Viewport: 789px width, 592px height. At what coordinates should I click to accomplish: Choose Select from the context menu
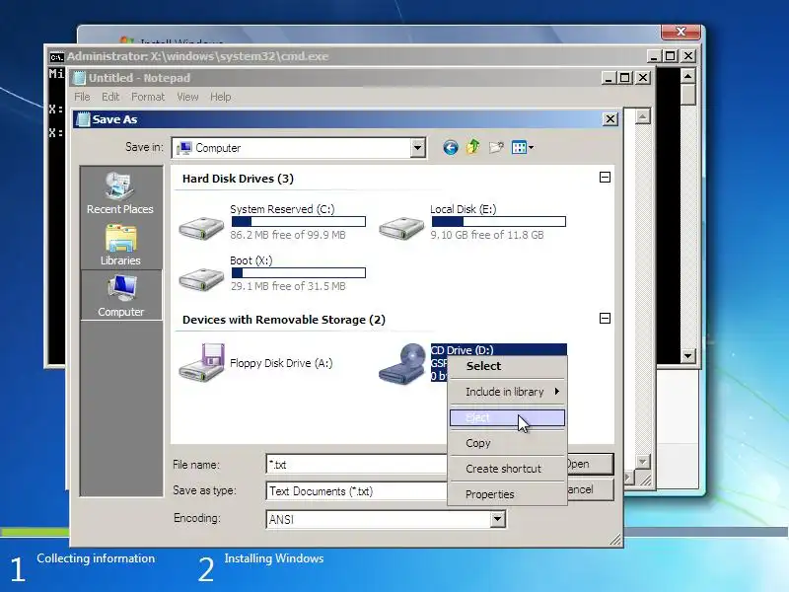pyautogui.click(x=507, y=366)
